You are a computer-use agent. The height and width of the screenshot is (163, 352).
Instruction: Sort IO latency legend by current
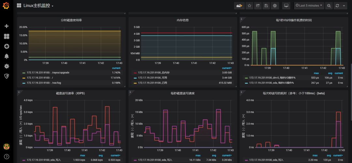coord(338,156)
